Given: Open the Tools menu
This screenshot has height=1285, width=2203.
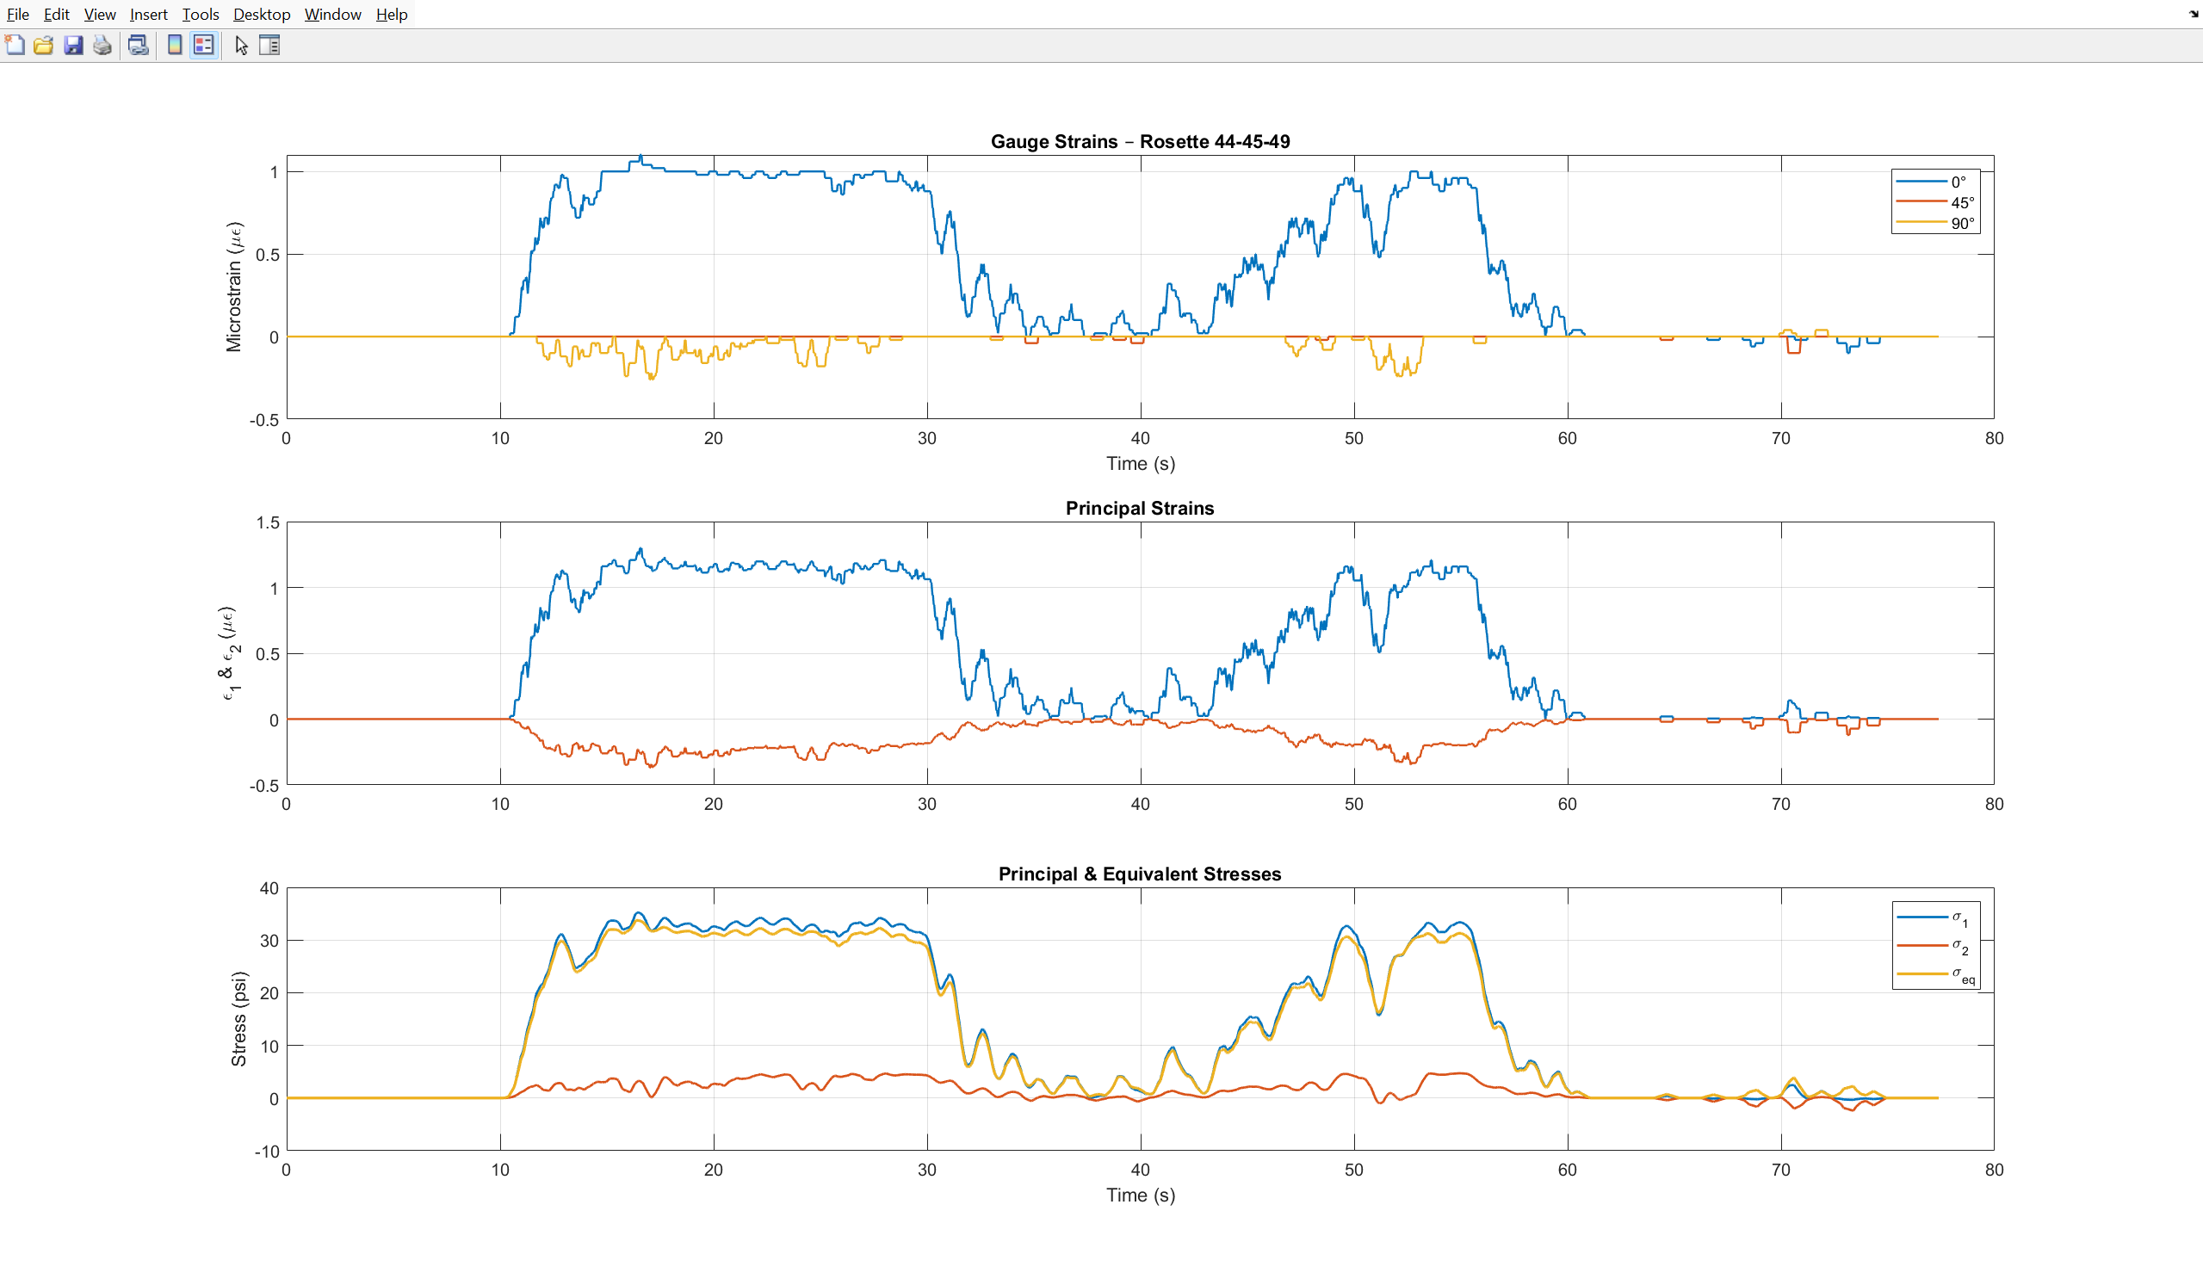Looking at the screenshot, I should click(x=201, y=14).
